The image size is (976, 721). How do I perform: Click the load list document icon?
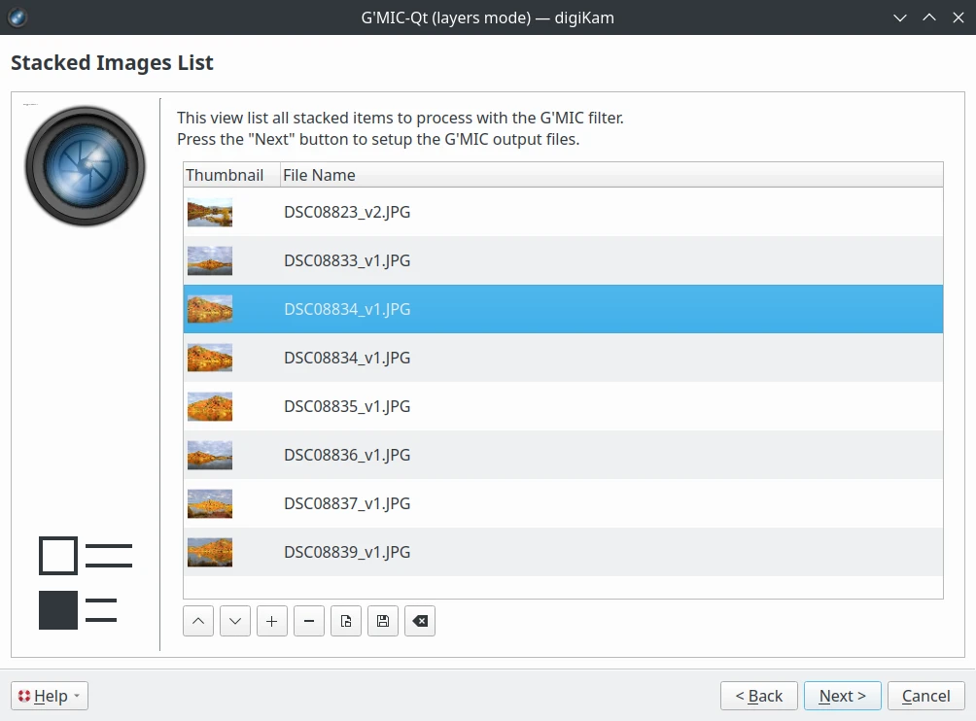tap(346, 621)
